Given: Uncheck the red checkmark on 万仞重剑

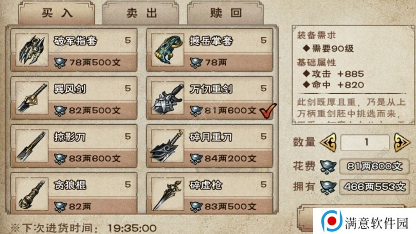Looking at the screenshot, I should 268,110.
